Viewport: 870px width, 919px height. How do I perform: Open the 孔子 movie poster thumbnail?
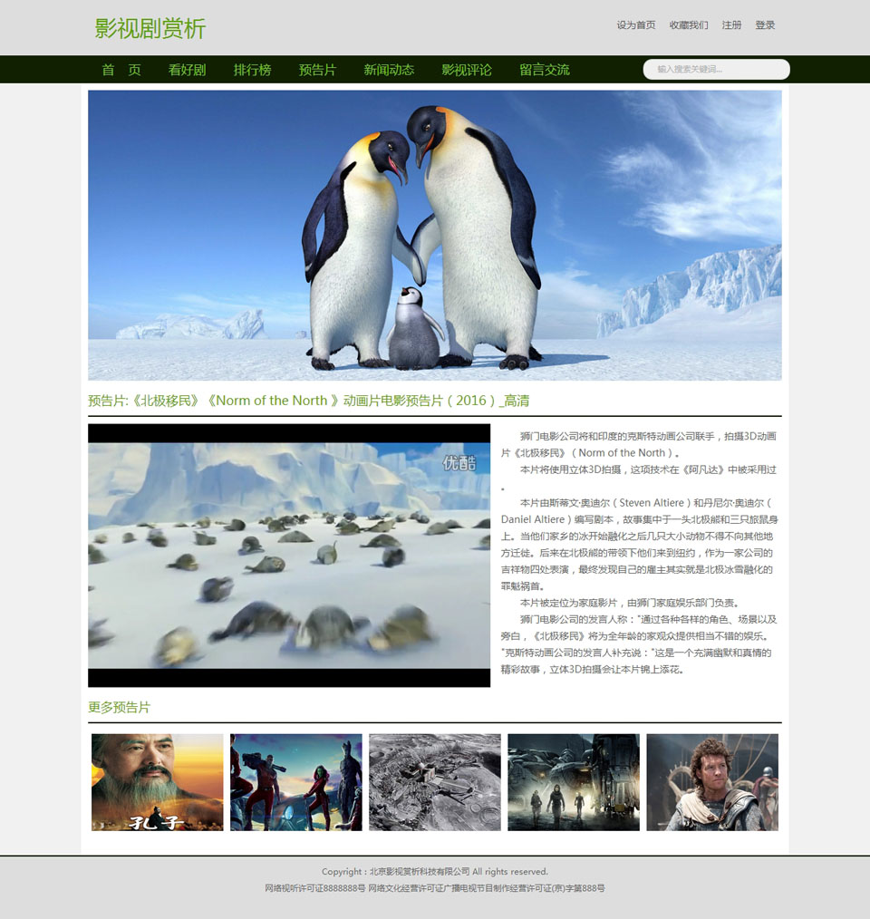157,782
